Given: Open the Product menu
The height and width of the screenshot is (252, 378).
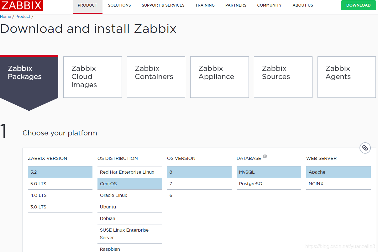Looking at the screenshot, I should [87, 5].
